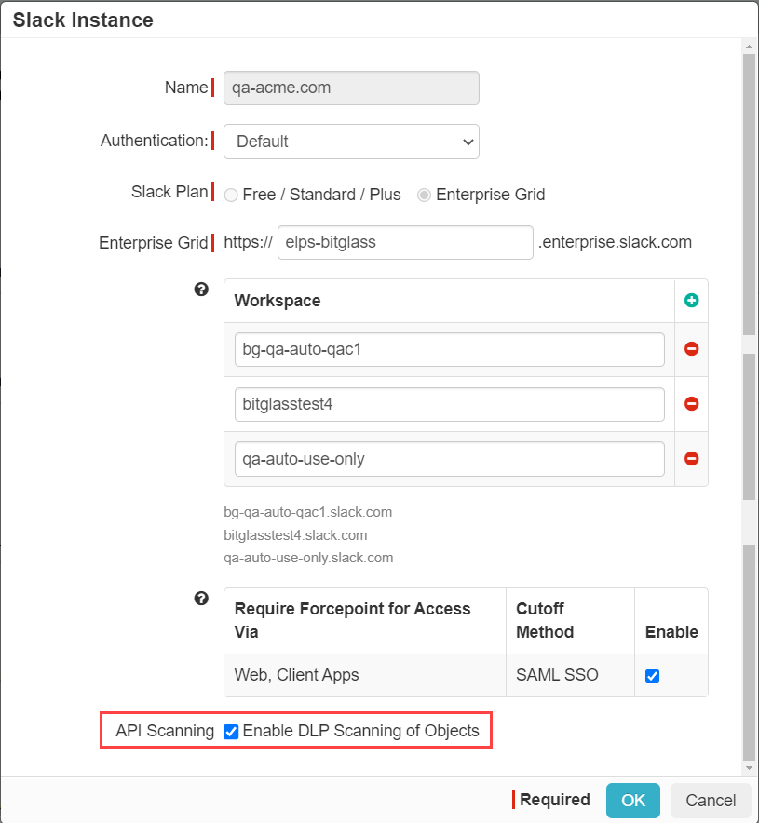Select the Free / Standard / Plus plan
759x823 pixels.
[231, 195]
